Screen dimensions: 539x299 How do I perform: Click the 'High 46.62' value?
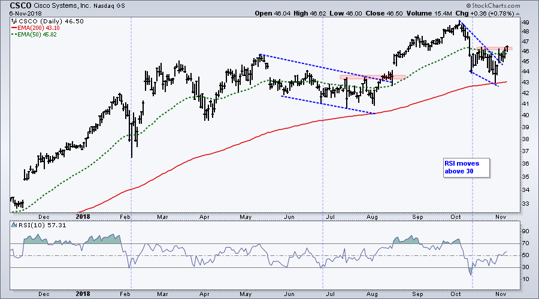[310, 14]
